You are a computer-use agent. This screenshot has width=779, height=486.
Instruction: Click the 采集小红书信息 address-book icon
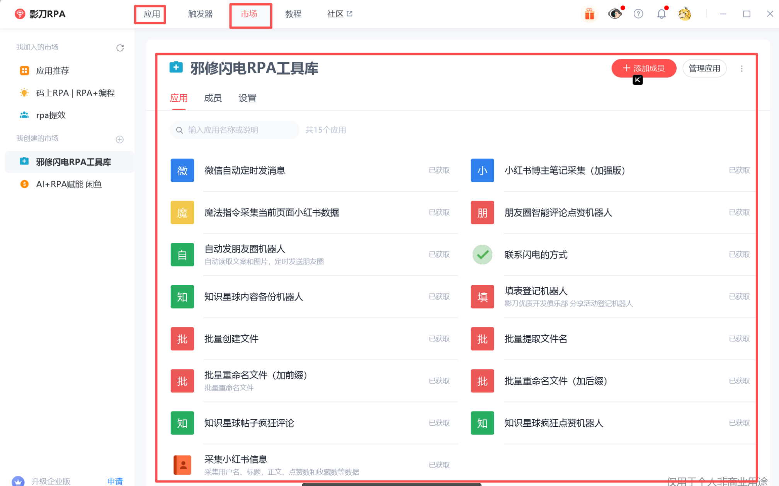pyautogui.click(x=182, y=465)
